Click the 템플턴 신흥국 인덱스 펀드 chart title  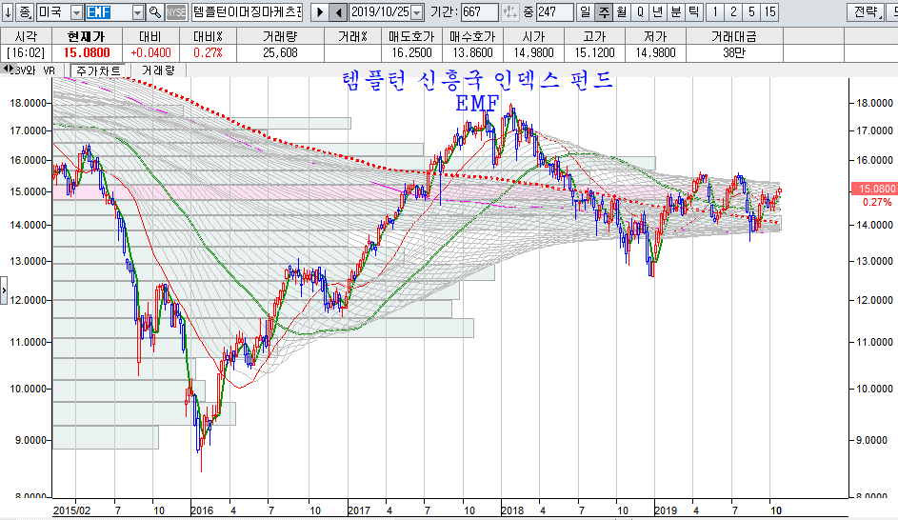[478, 81]
